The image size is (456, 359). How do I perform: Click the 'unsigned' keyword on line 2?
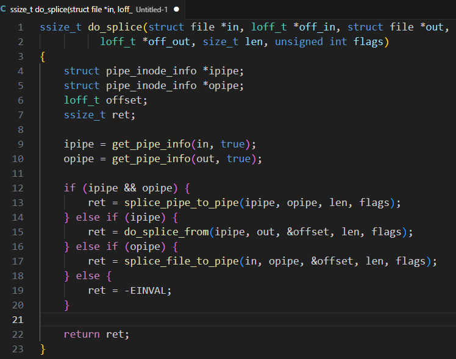click(299, 42)
